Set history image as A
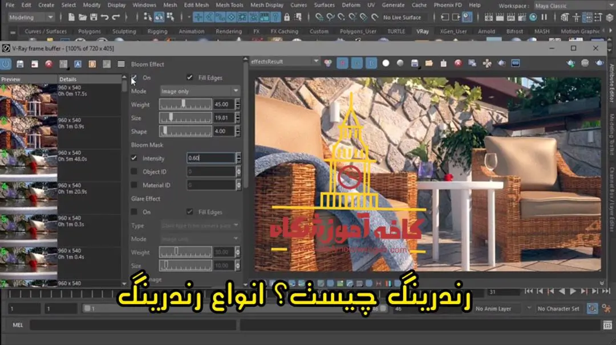The height and width of the screenshot is (345, 616). [78, 64]
